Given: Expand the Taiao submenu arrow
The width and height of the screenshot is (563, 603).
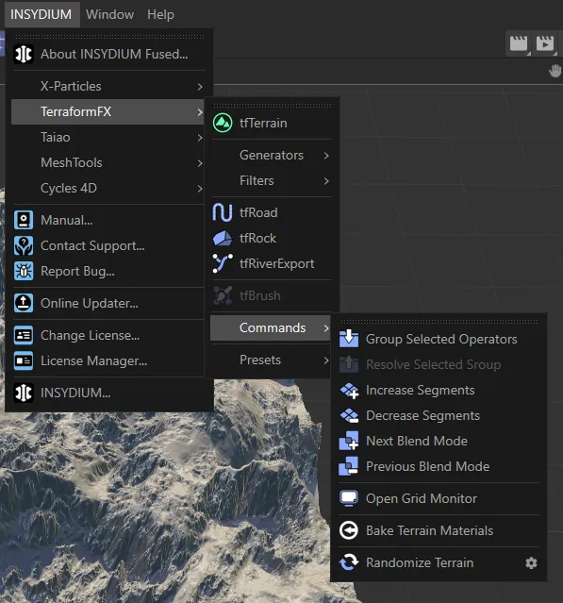Looking at the screenshot, I should click(x=200, y=138).
